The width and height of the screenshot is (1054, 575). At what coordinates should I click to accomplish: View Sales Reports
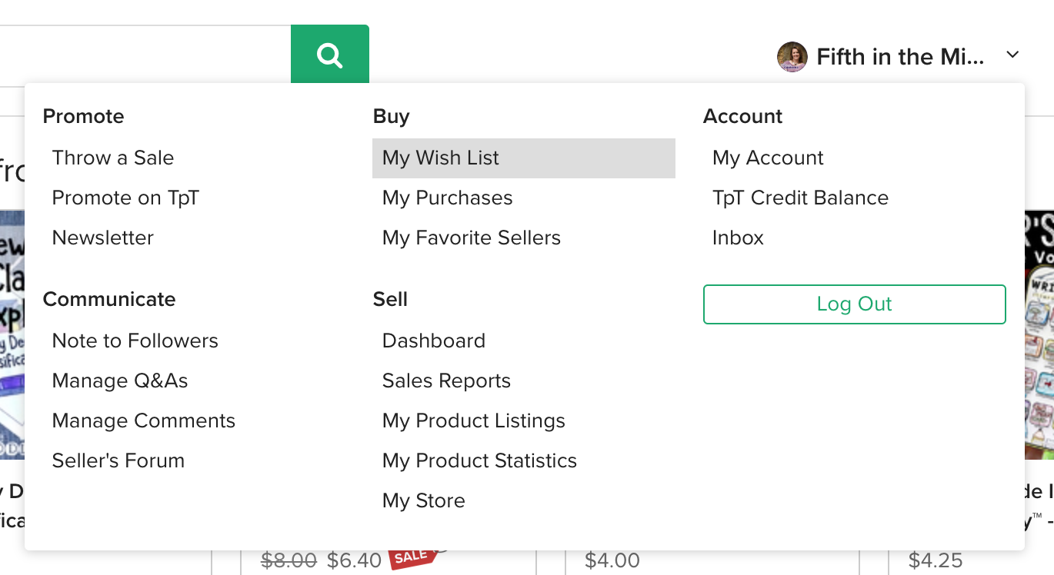pyautogui.click(x=446, y=381)
